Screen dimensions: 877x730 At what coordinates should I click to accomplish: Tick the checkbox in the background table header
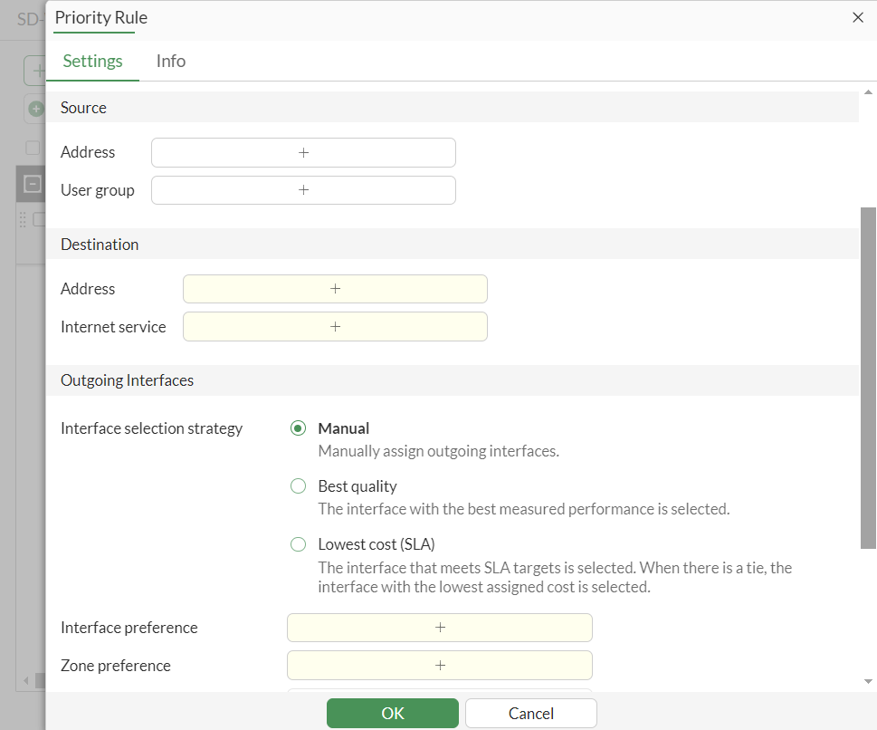click(x=33, y=148)
